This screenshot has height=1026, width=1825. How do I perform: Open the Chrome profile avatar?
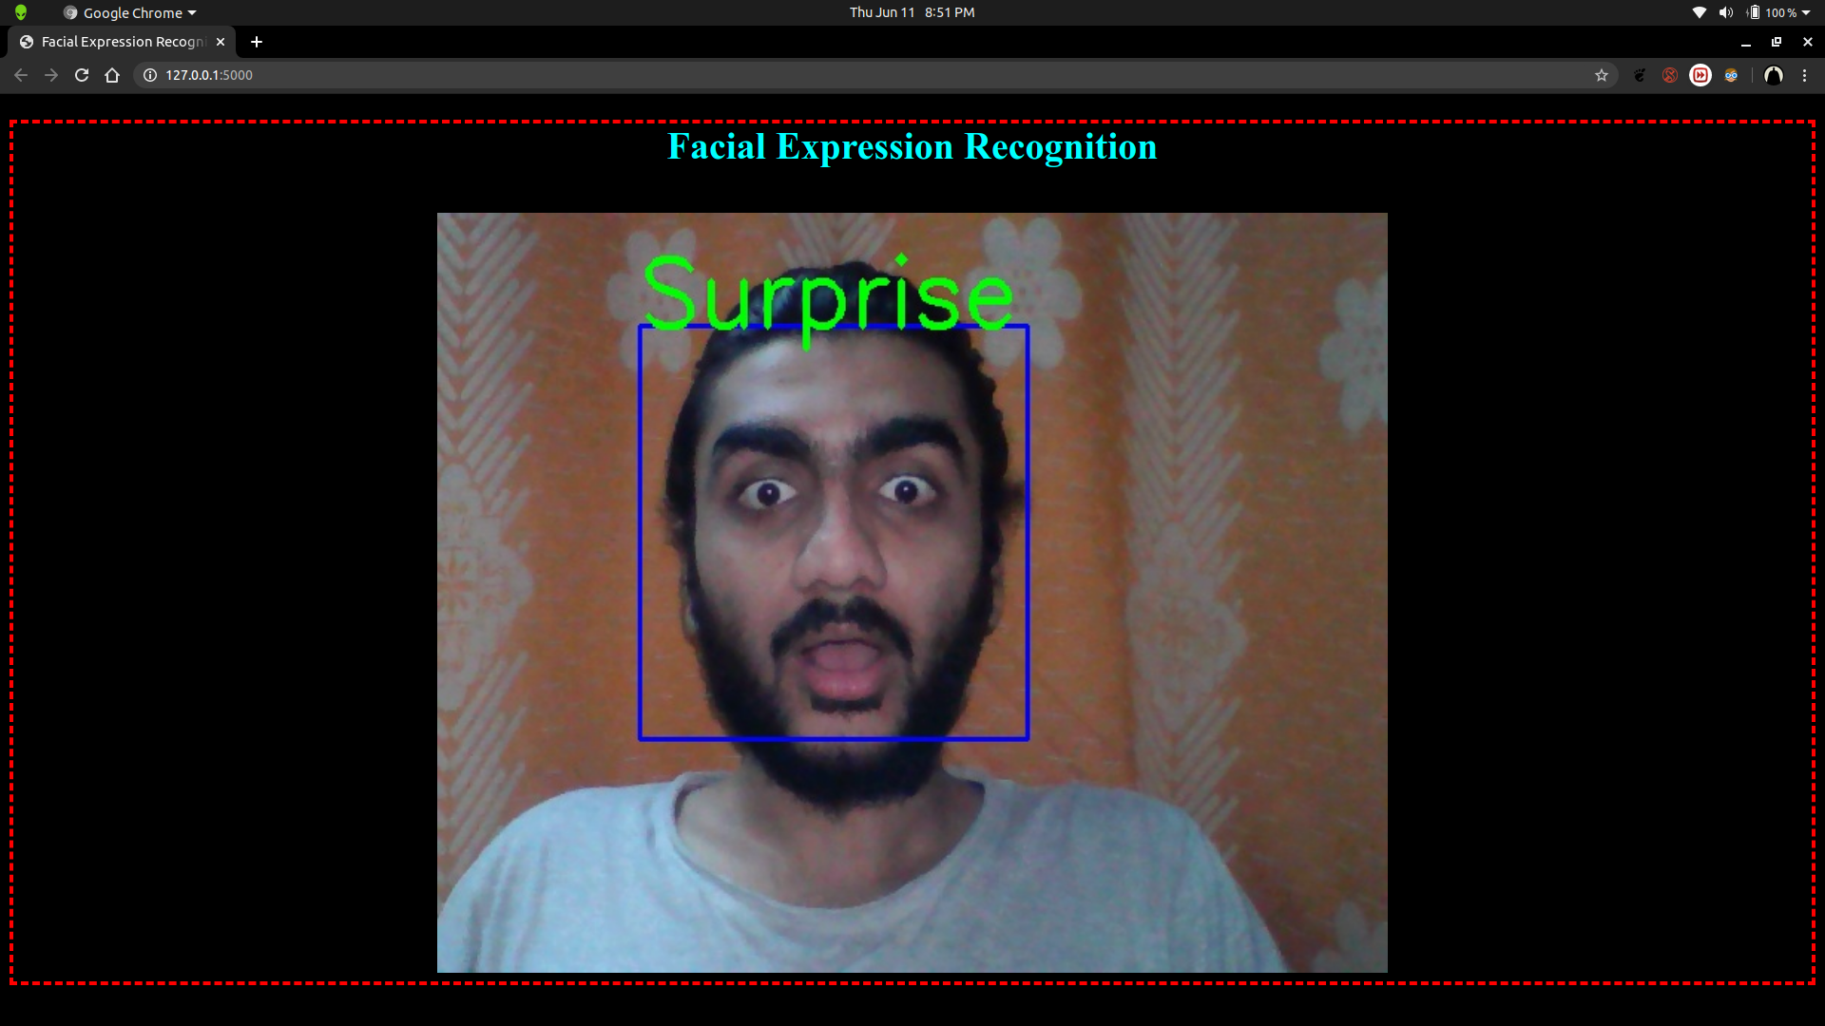click(1774, 75)
